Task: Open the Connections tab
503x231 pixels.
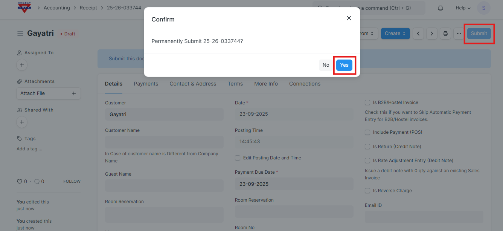Action: (305, 84)
